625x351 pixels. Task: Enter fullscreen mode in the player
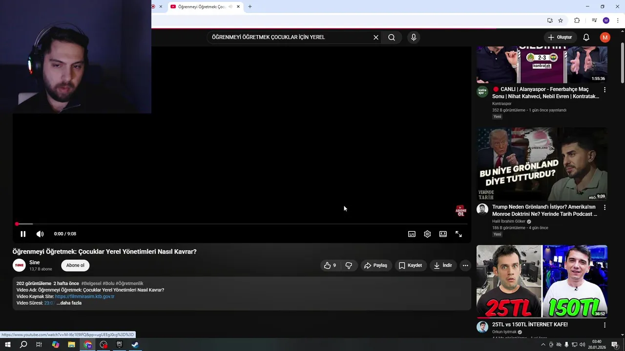[458, 234]
